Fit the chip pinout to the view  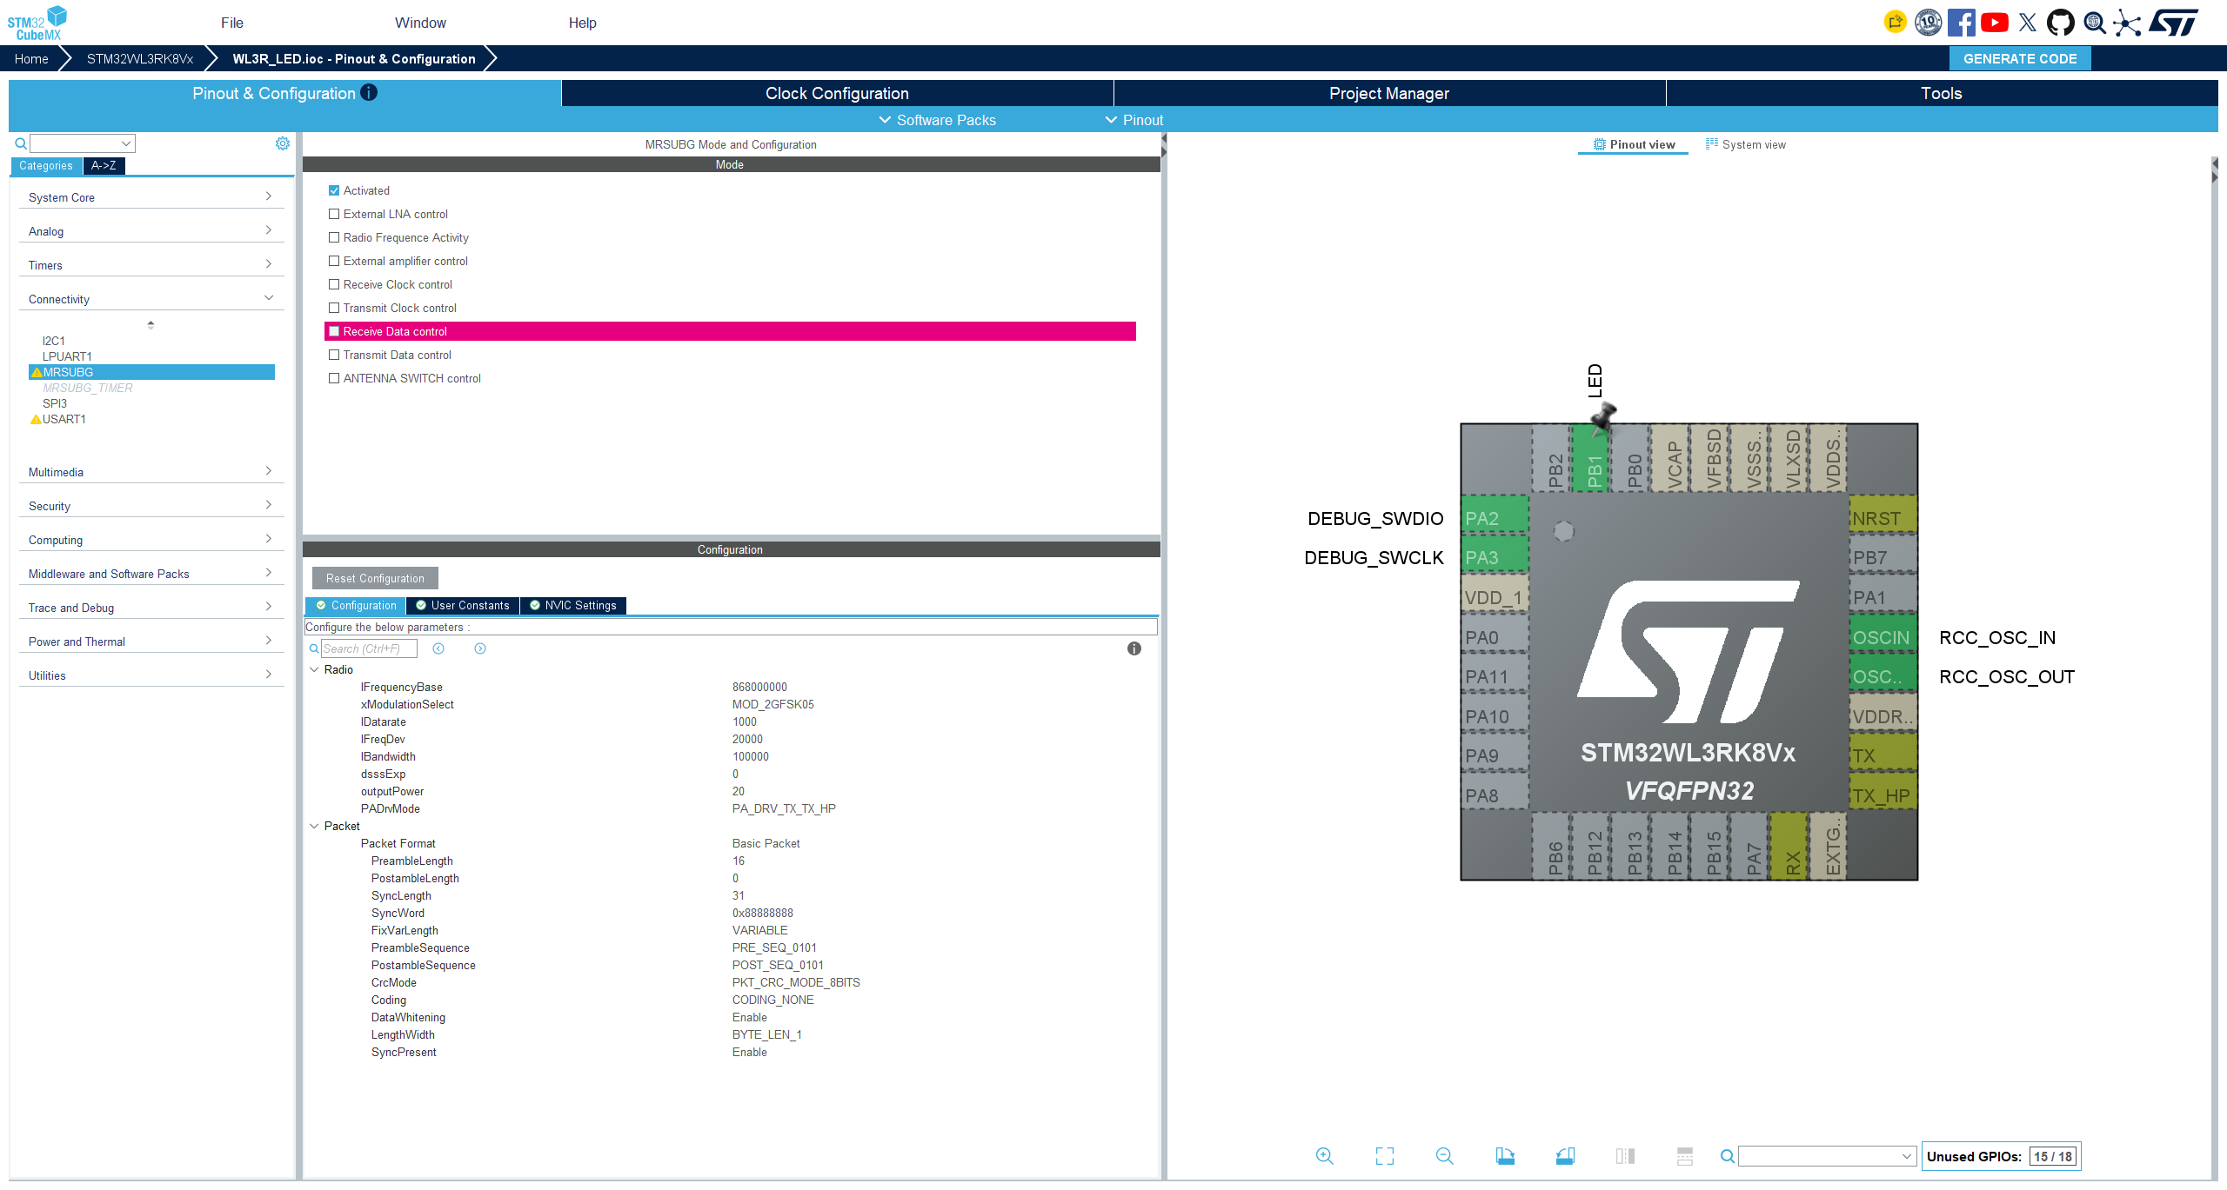[1384, 1155]
